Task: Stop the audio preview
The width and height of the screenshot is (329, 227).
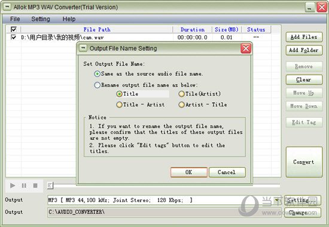Action: [x=35, y=186]
